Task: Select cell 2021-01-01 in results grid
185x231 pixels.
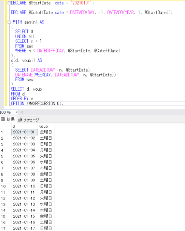Action: tap(25, 132)
